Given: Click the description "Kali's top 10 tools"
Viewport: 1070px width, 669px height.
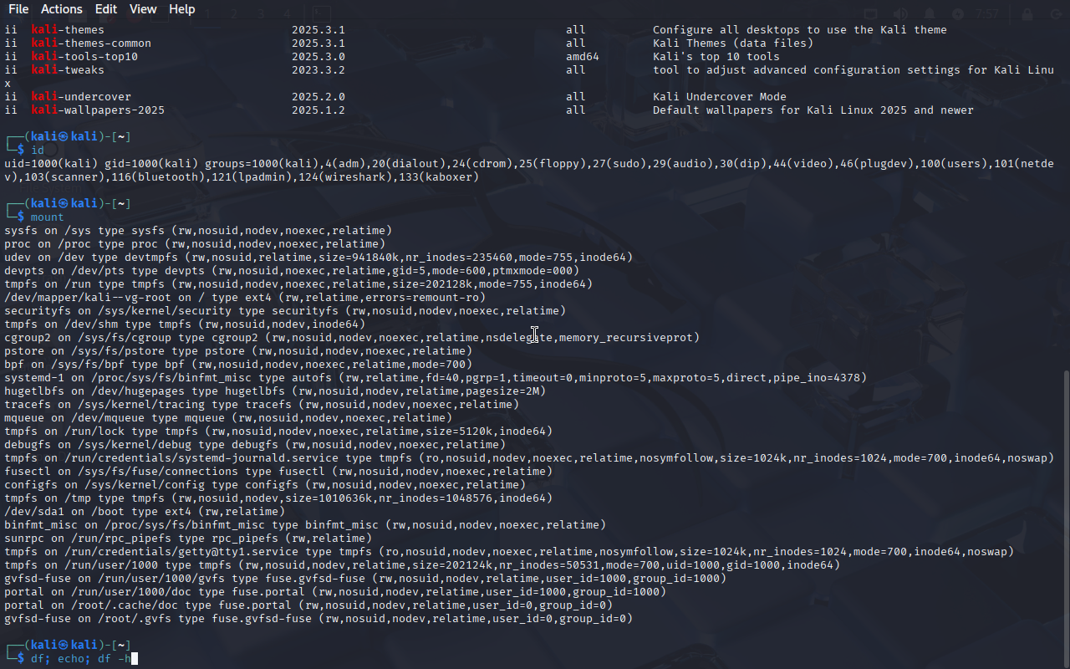Looking at the screenshot, I should point(716,57).
